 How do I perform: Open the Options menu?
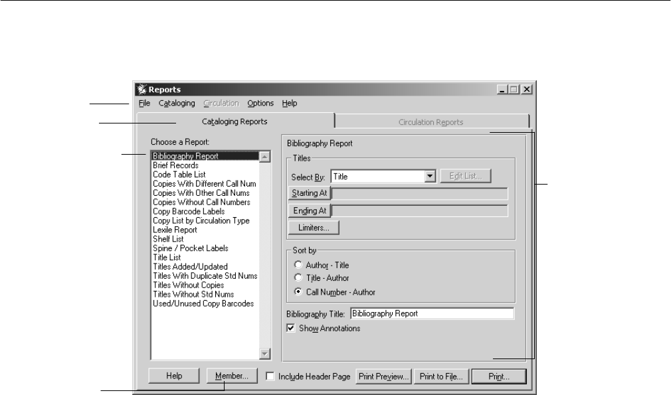[x=260, y=103]
